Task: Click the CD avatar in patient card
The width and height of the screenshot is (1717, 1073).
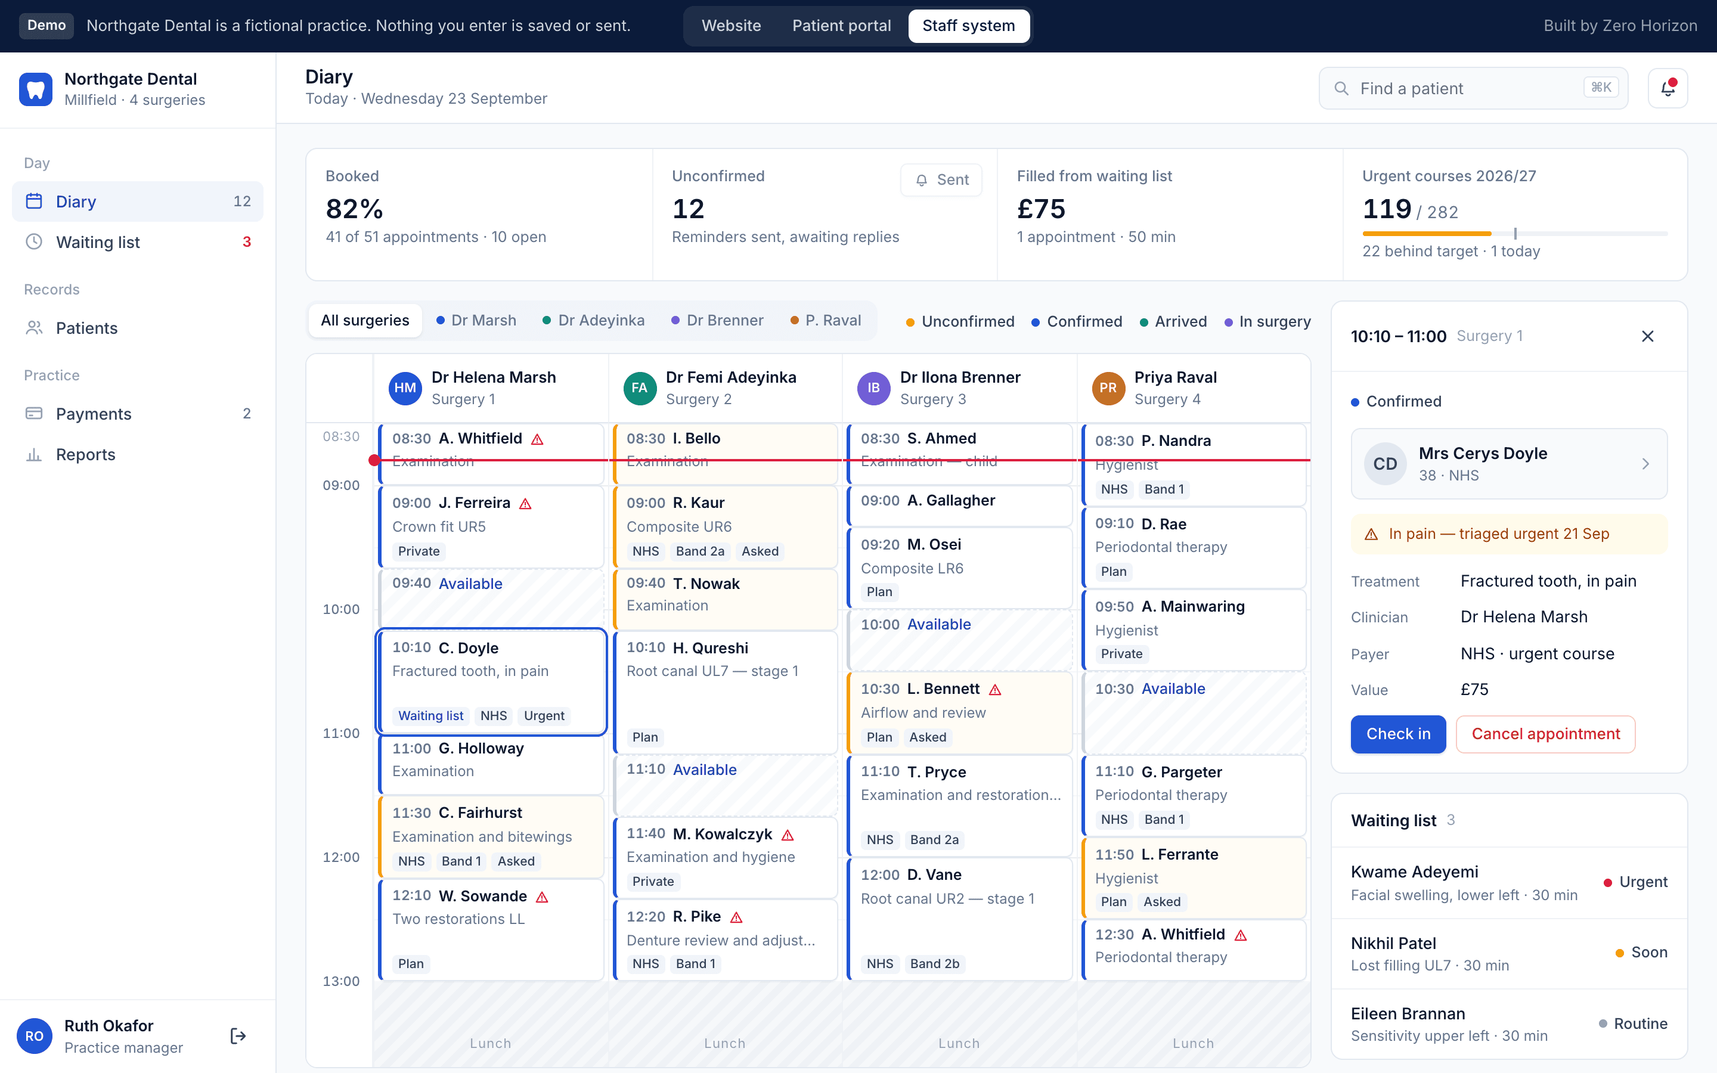Action: (x=1385, y=464)
